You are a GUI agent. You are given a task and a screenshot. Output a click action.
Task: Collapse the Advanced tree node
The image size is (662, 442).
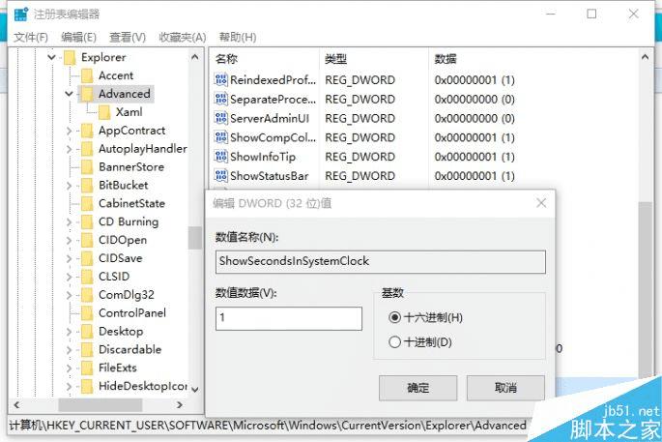[x=70, y=94]
